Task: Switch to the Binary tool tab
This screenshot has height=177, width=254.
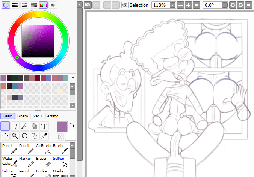Action: [x=23, y=116]
